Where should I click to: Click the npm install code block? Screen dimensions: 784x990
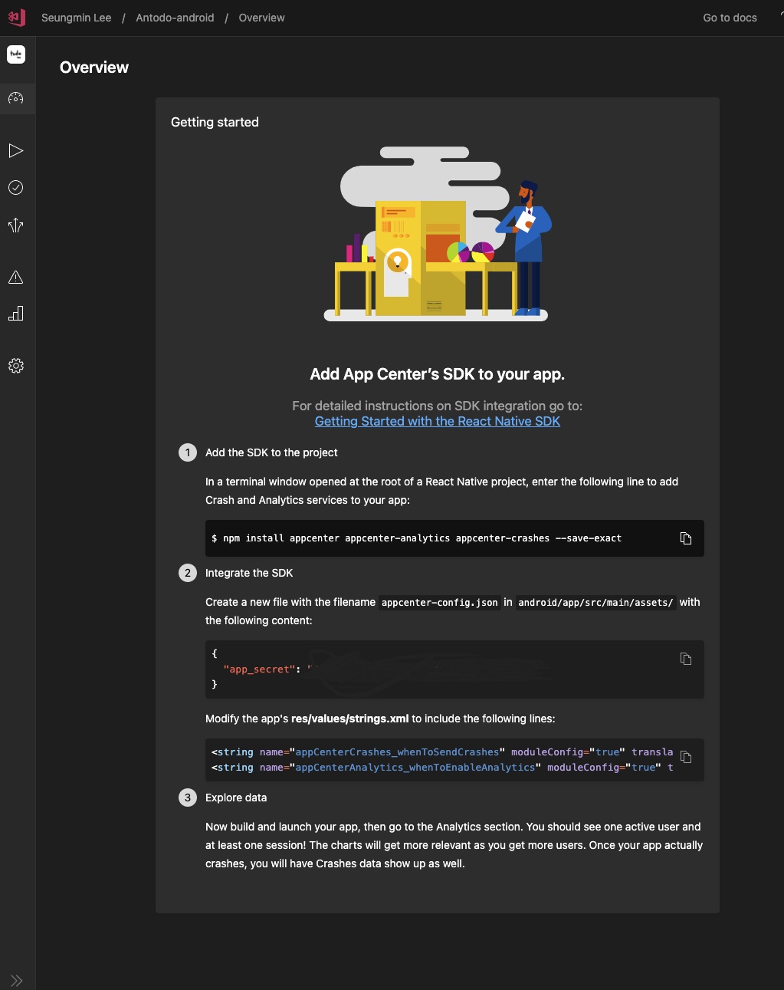tap(454, 538)
